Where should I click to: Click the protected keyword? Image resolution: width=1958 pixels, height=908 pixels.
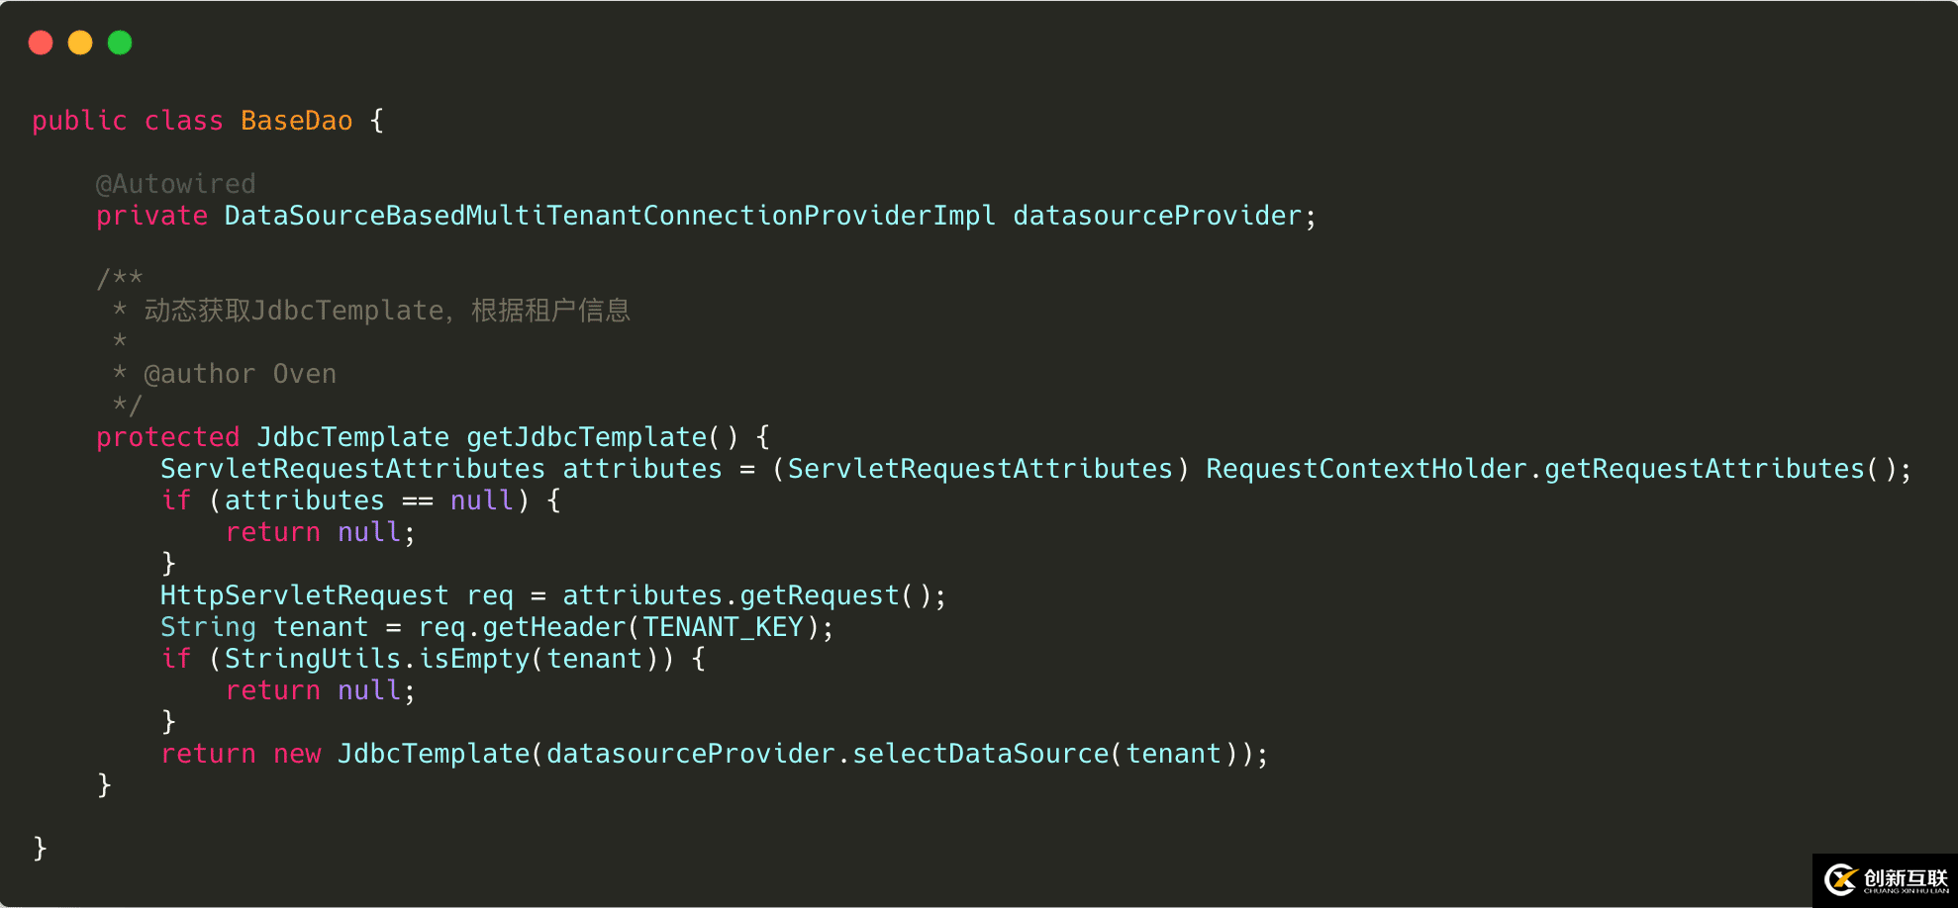(x=167, y=437)
